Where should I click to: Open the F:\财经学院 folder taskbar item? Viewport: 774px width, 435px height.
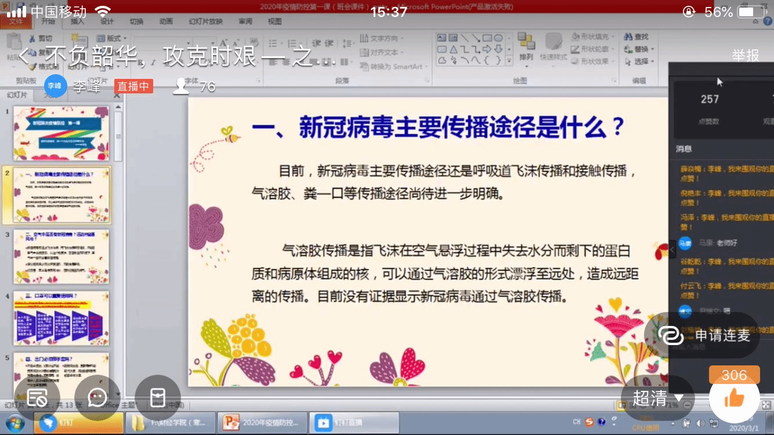point(169,423)
